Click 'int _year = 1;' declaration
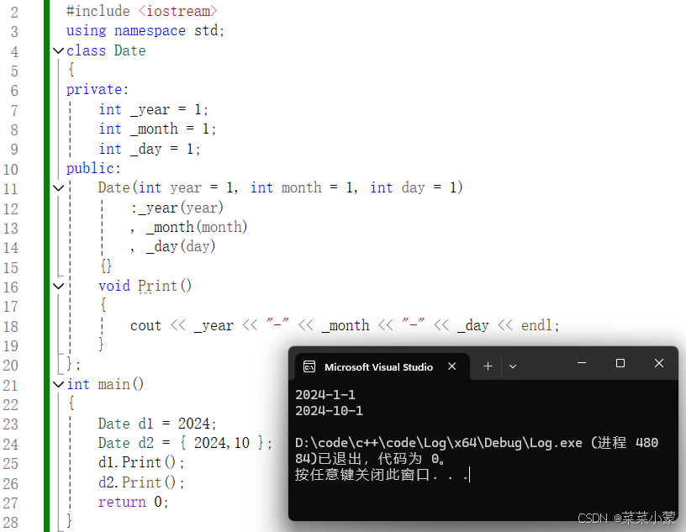This screenshot has height=532, width=686. tap(154, 109)
